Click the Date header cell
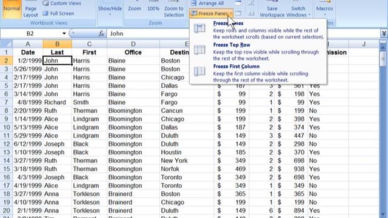Image resolution: width=388 pixels, height=218 pixels. [28, 52]
